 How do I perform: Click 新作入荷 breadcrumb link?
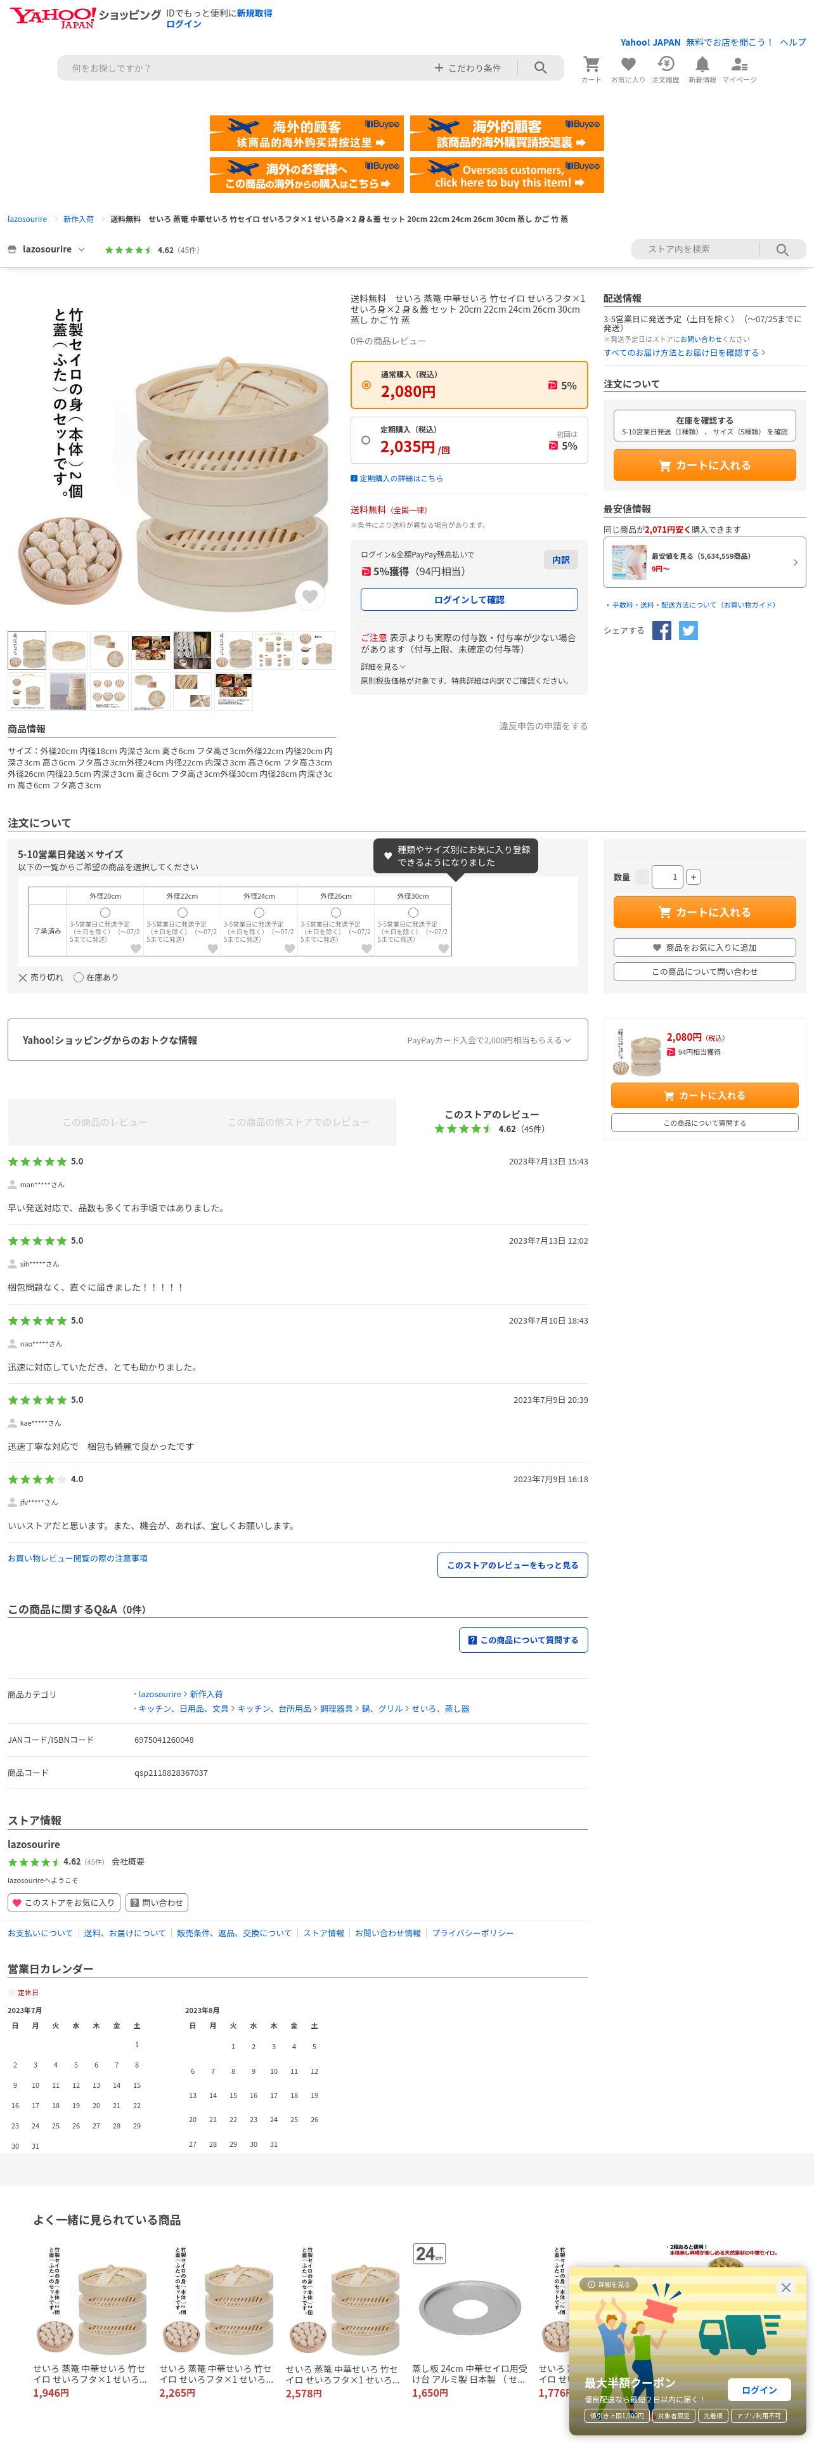tap(79, 219)
